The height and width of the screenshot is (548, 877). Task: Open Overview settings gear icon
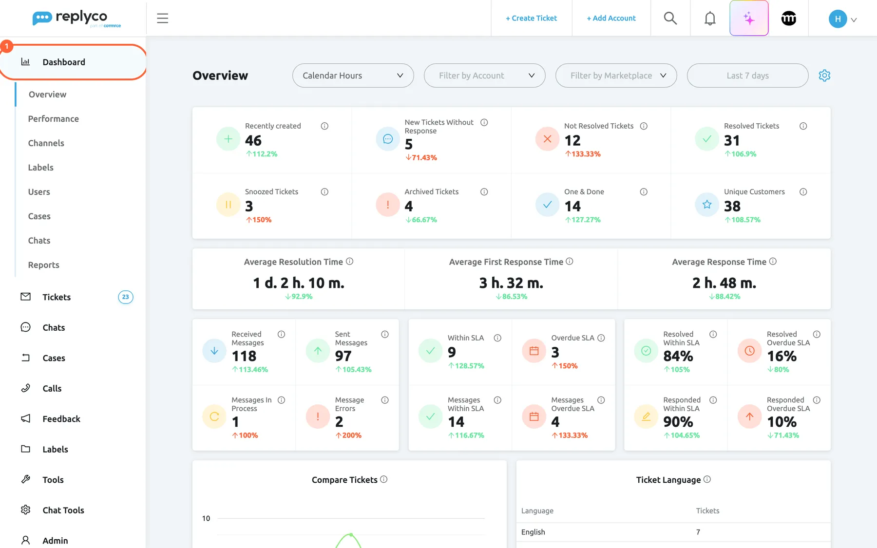click(824, 76)
